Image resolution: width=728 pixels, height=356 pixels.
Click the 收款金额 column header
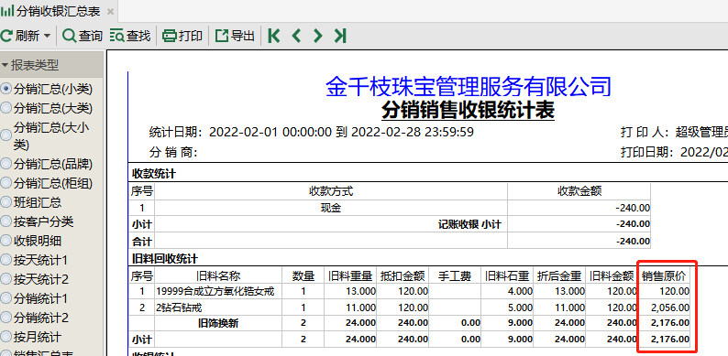[579, 191]
